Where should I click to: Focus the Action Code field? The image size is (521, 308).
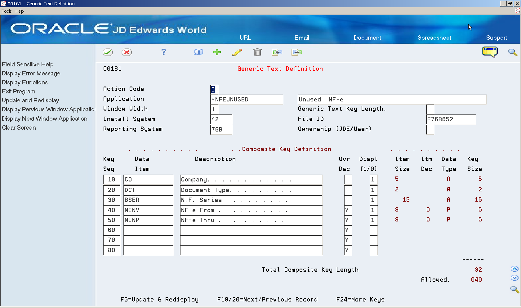[x=214, y=89]
